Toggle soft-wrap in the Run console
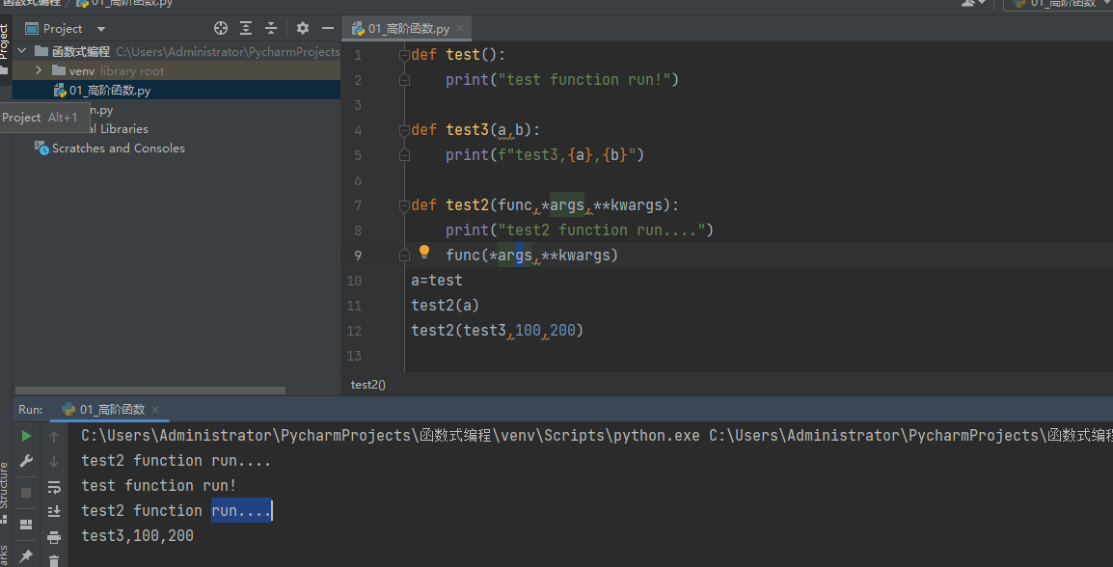Screen dimensions: 1113x567 pyautogui.click(x=54, y=487)
